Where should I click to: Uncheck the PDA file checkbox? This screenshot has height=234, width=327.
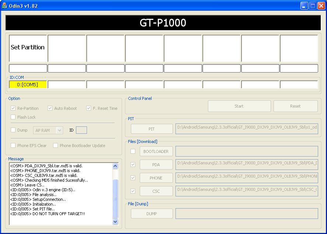(x=133, y=165)
